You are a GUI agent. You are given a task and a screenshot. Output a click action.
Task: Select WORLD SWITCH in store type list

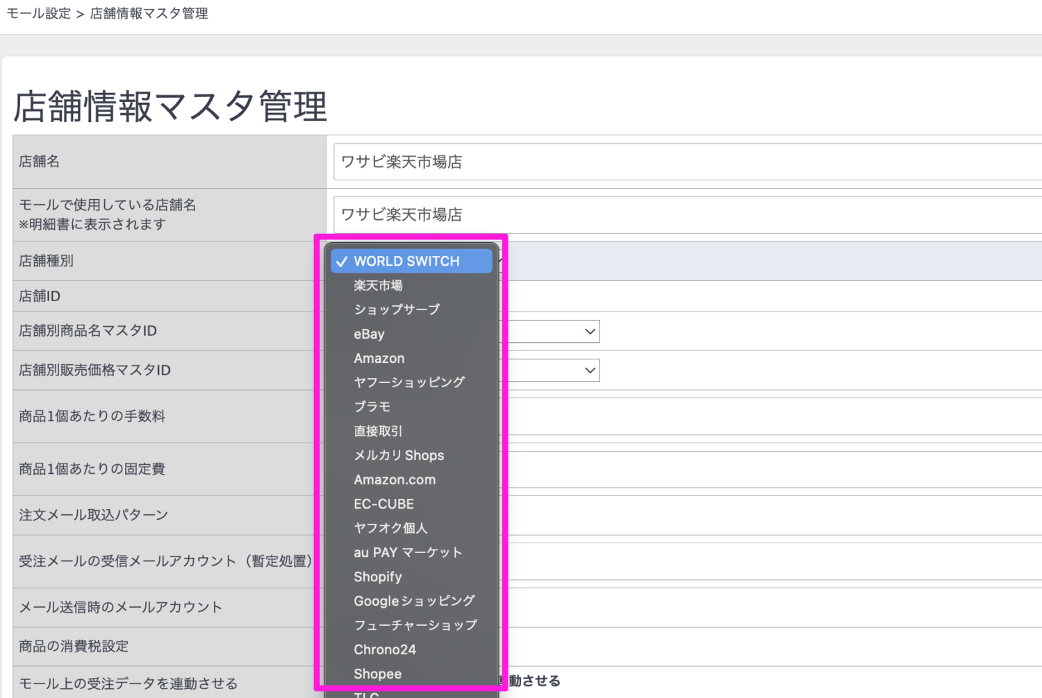coord(411,261)
